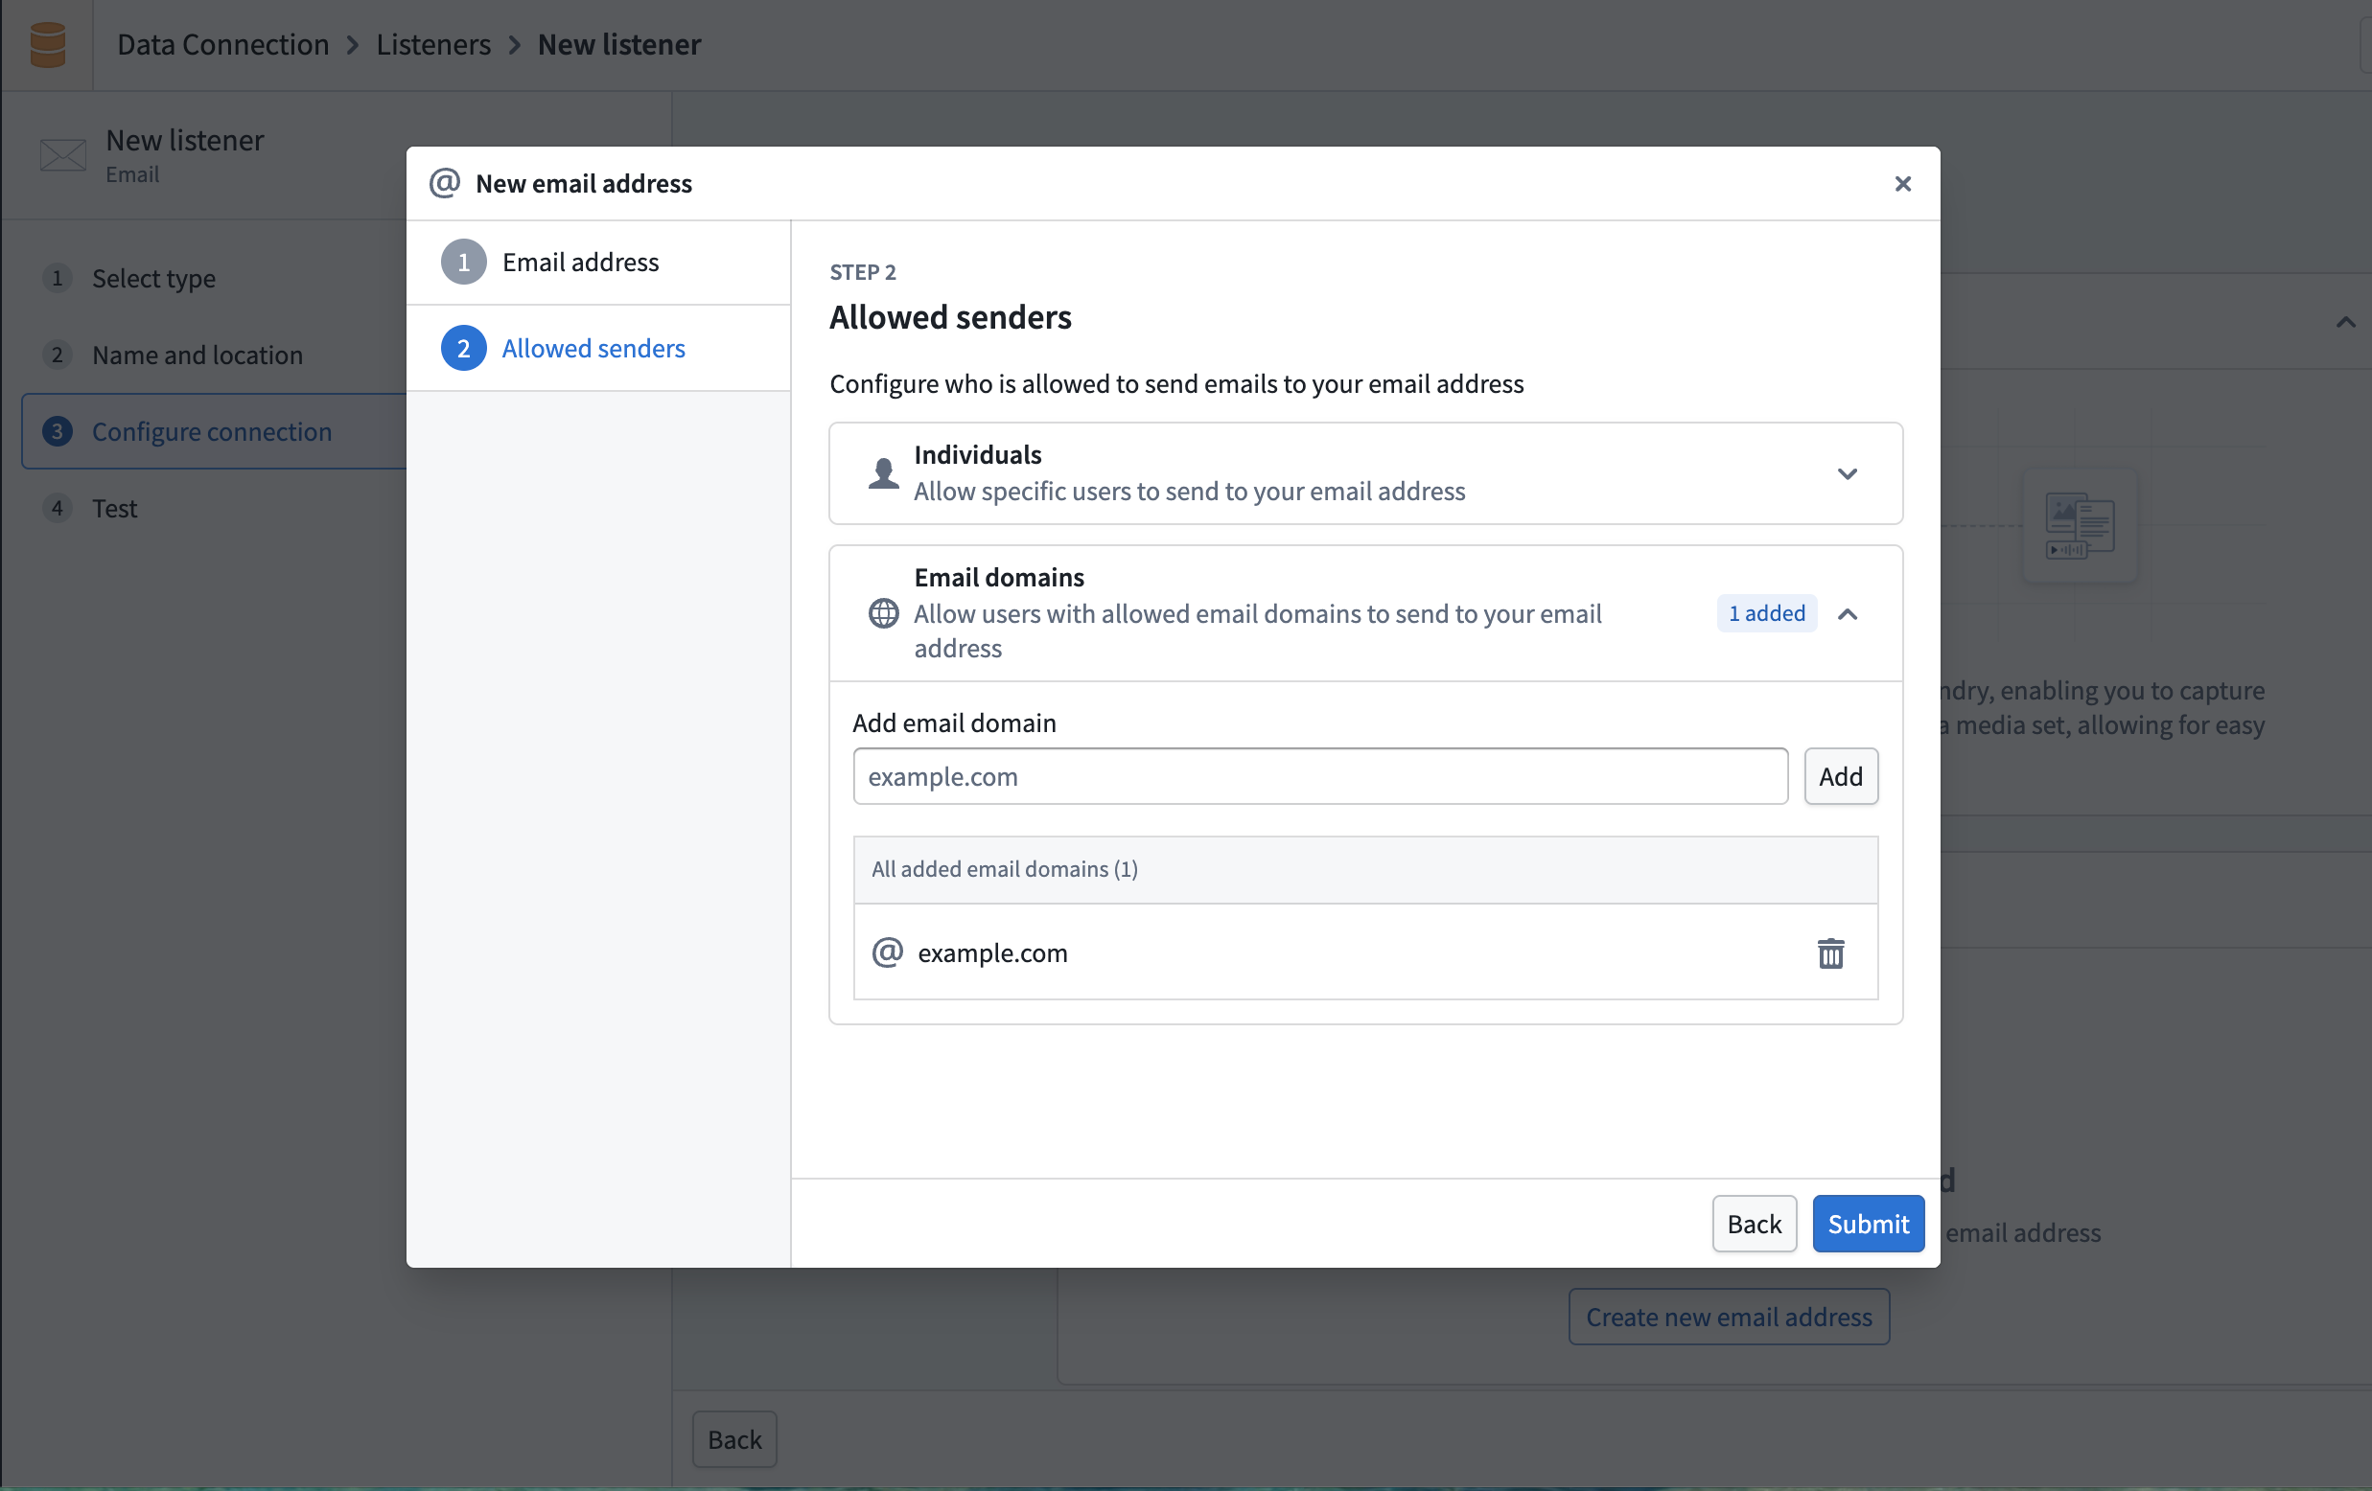The image size is (2372, 1491).
Task: Click the person icon next to Individuals
Action: (883, 473)
